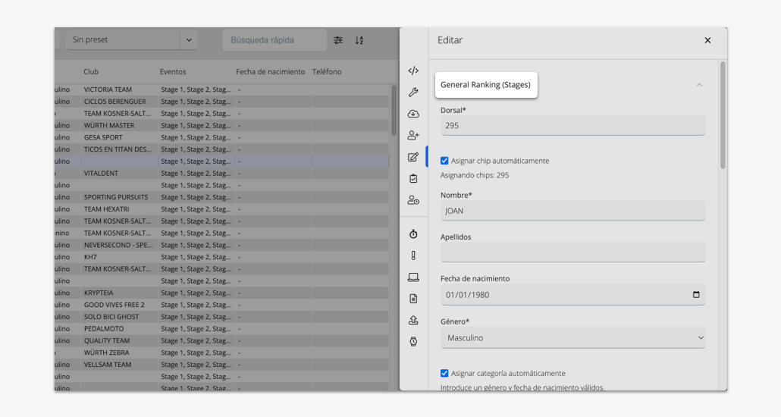Select the CICLOS BERENGUER row
Viewport: 781px width, 417px height.
(221, 102)
